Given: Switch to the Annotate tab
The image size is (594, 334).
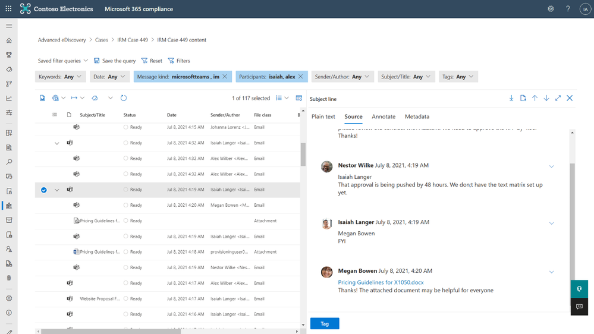Looking at the screenshot, I should [384, 116].
